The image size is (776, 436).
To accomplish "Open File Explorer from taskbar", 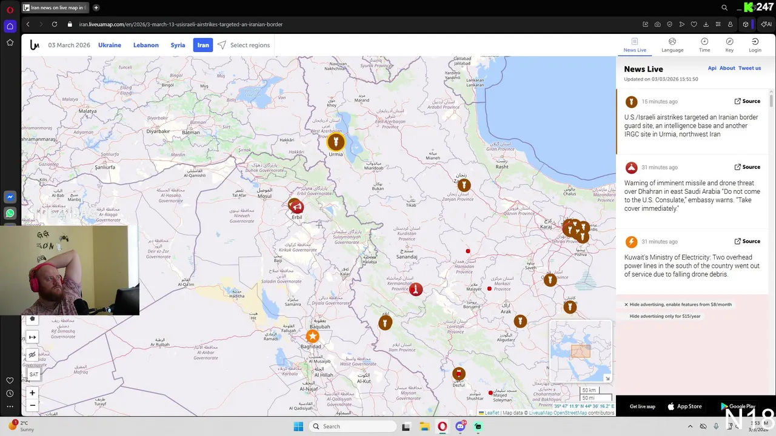I will (424, 426).
